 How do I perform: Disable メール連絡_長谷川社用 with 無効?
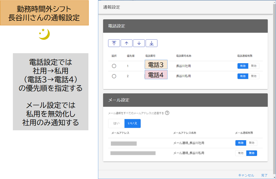point(251,143)
